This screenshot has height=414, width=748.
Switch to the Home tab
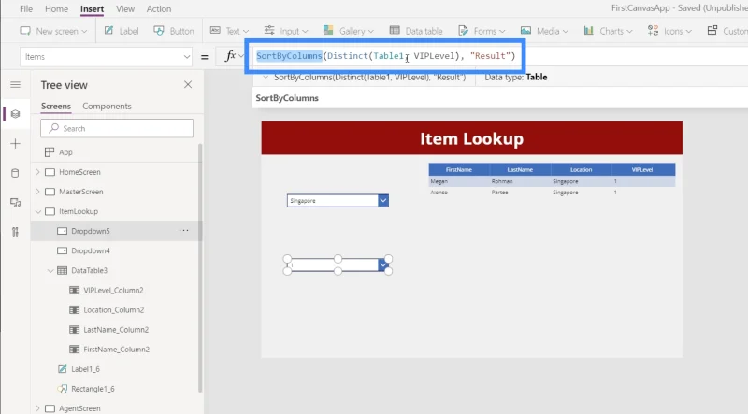56,8
